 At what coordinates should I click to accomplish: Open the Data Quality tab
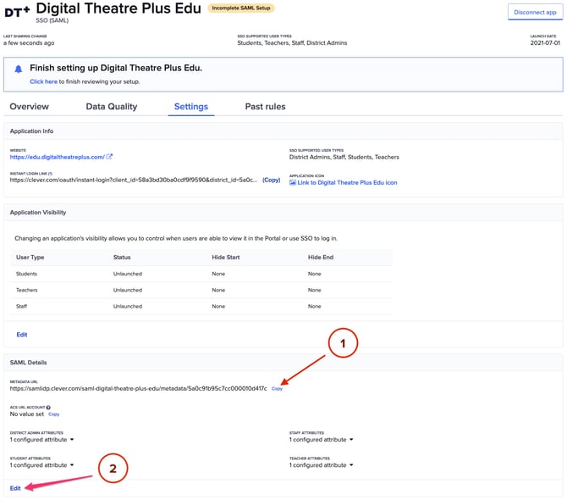112,107
